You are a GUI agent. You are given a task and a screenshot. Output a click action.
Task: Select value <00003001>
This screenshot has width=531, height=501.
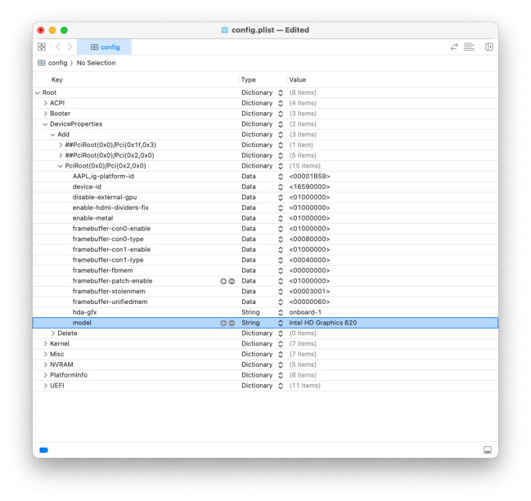coord(310,291)
